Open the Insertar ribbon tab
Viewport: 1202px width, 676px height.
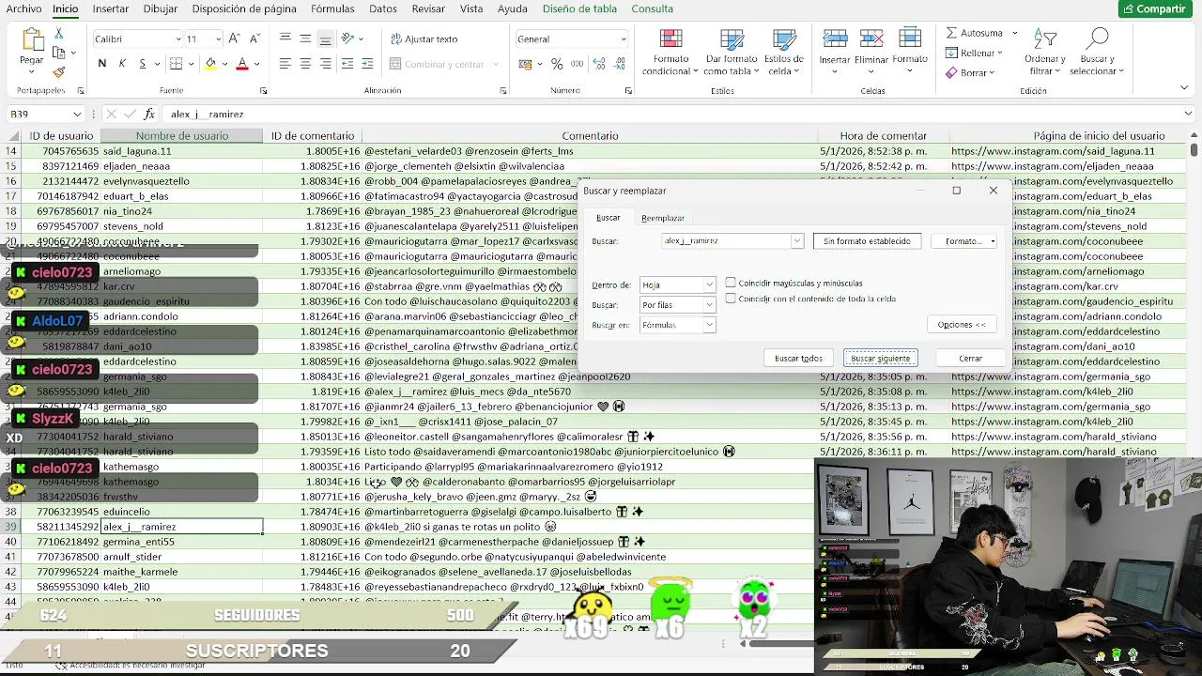tap(111, 8)
